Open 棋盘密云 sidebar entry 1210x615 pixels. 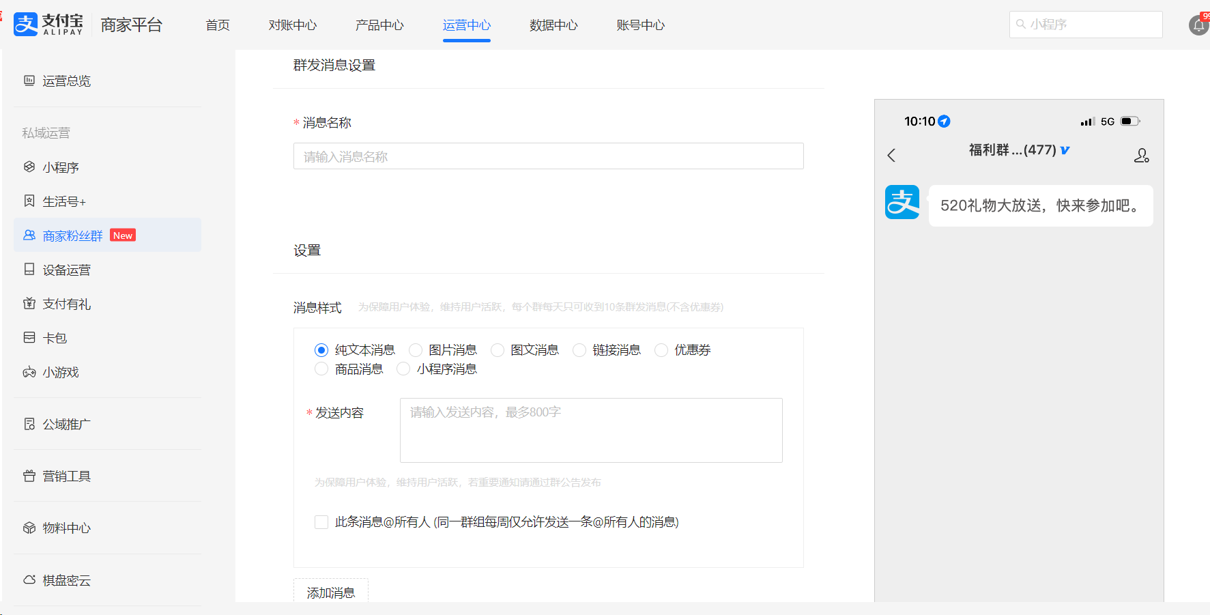point(66,580)
